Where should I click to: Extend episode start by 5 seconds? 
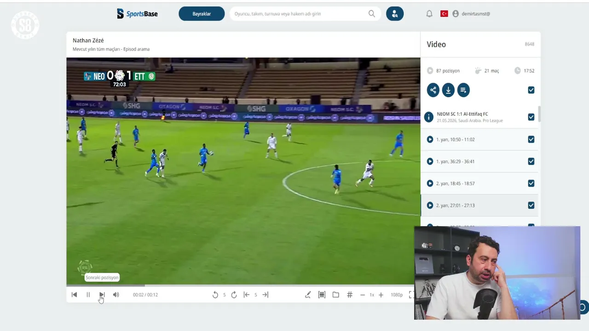pos(246,295)
